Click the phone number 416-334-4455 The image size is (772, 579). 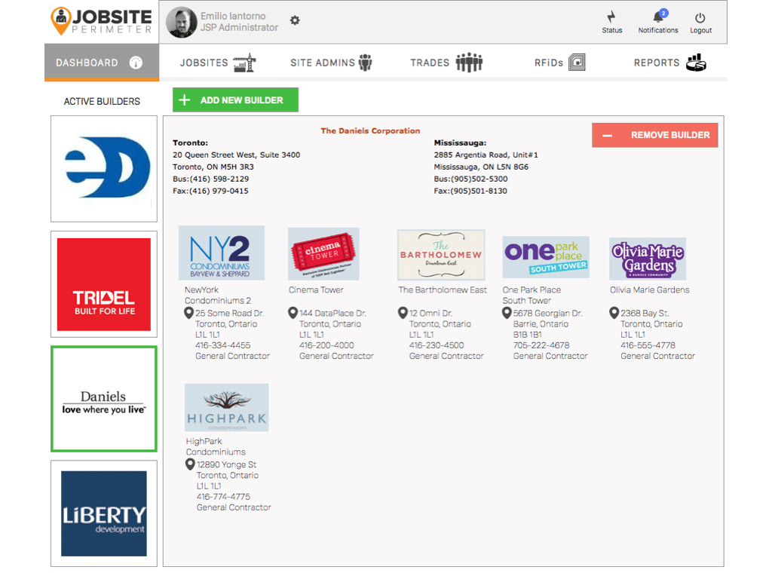click(x=223, y=345)
